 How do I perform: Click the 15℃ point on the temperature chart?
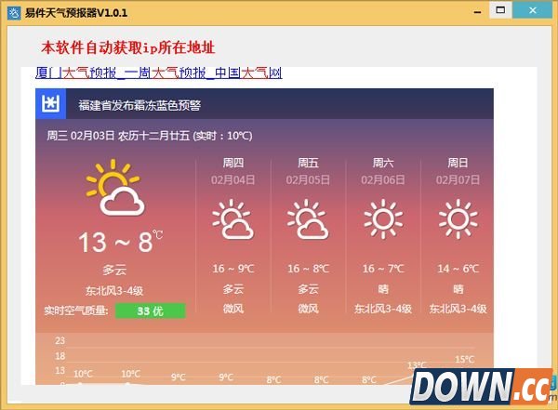pos(464,360)
